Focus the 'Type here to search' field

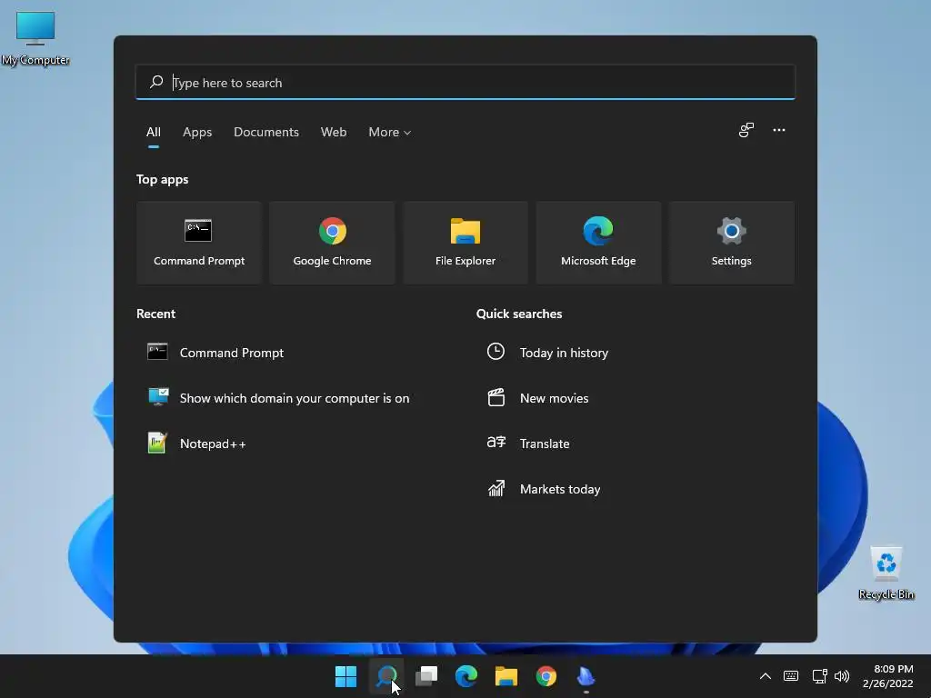tap(465, 83)
